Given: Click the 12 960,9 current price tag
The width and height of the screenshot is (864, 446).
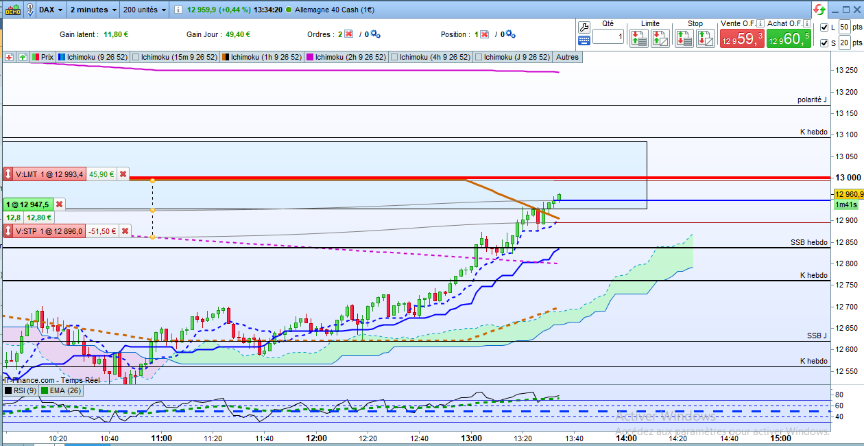Looking at the screenshot, I should 849,194.
